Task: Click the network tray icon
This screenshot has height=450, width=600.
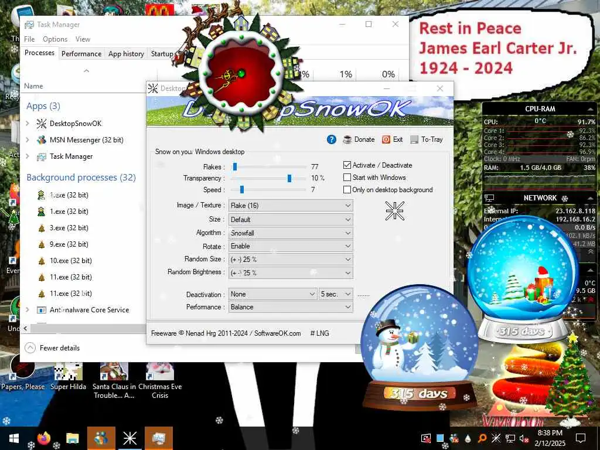Action: coord(510,438)
